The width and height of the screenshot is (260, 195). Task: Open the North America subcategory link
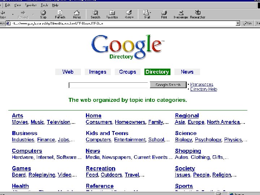tap(224, 122)
